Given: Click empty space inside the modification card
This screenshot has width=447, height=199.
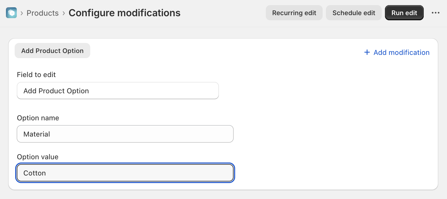Looking at the screenshot, I should point(325,122).
